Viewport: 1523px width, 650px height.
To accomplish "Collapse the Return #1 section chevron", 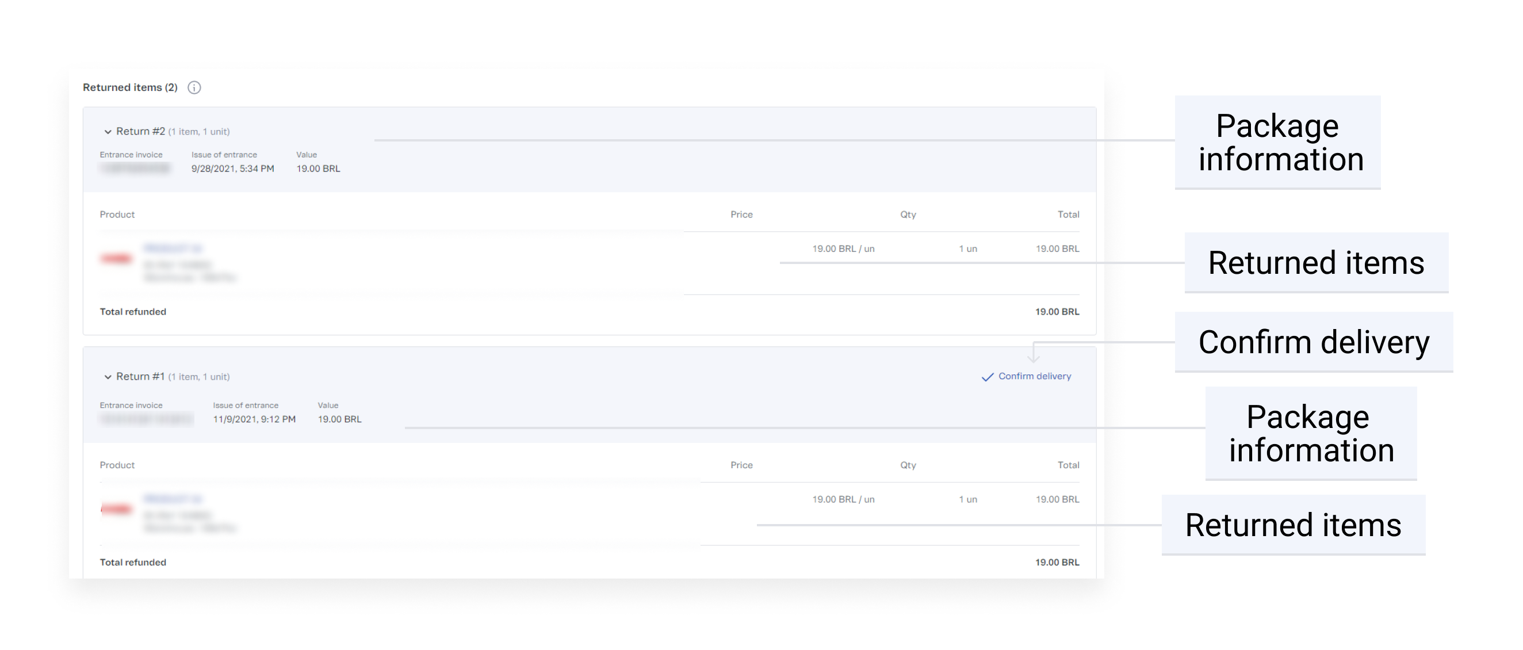I will point(108,377).
